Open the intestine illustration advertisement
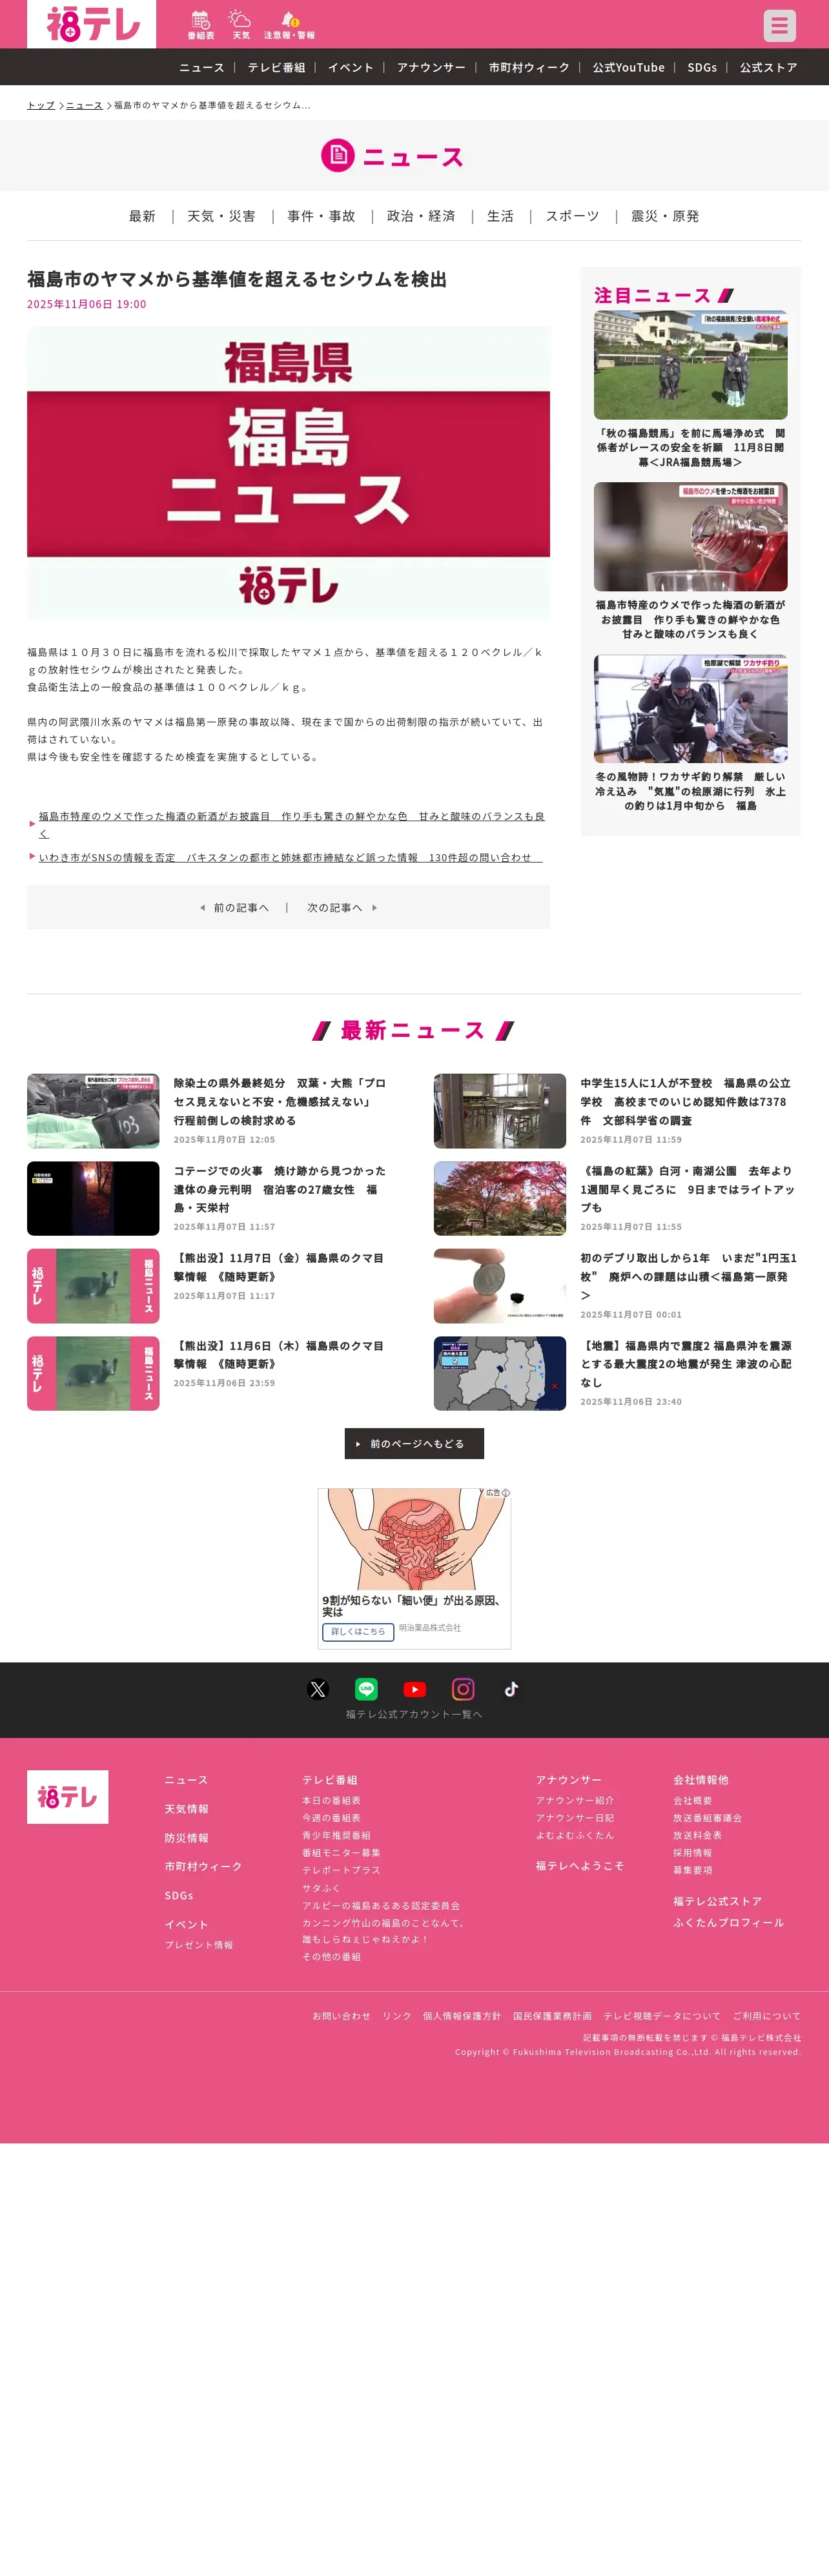The image size is (829, 2576). [414, 1540]
